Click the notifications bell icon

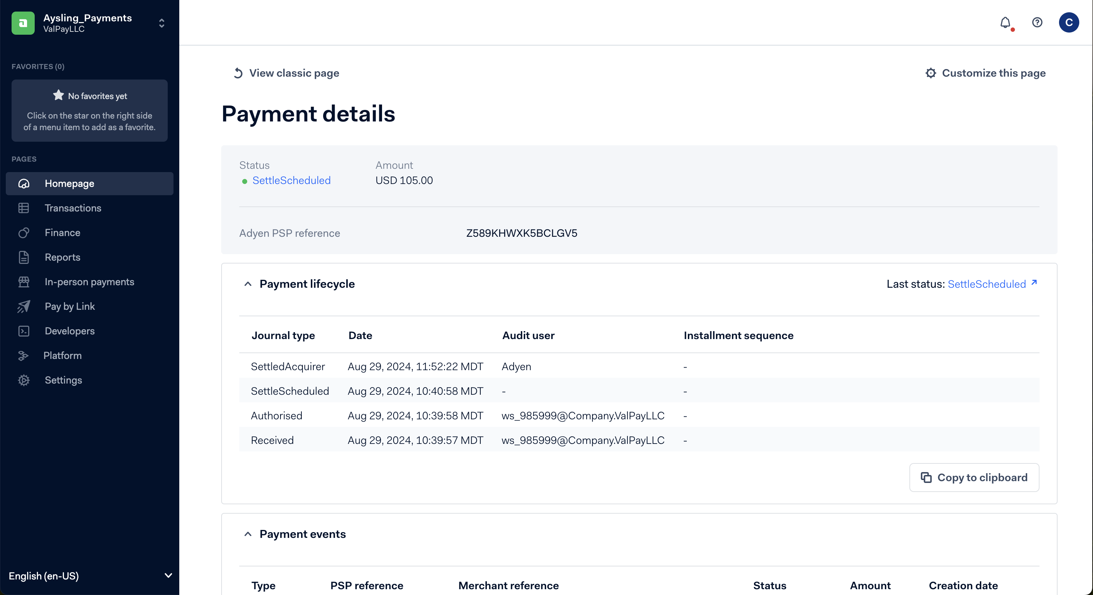point(1005,22)
